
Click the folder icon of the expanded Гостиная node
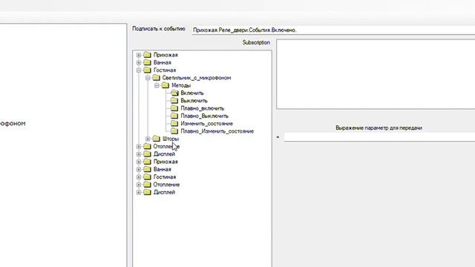pos(147,70)
